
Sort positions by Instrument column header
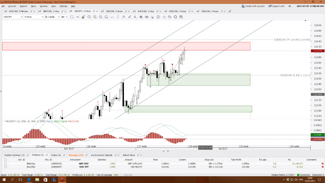pyautogui.click(x=75, y=160)
